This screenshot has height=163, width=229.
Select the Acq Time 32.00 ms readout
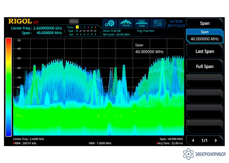click(170, 143)
